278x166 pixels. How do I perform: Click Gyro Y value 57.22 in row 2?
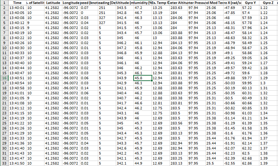click(x=247, y=8)
